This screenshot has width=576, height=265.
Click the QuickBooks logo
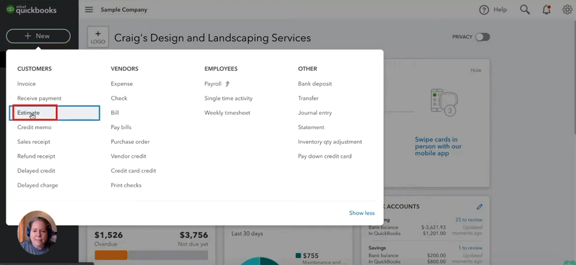[x=31, y=10]
